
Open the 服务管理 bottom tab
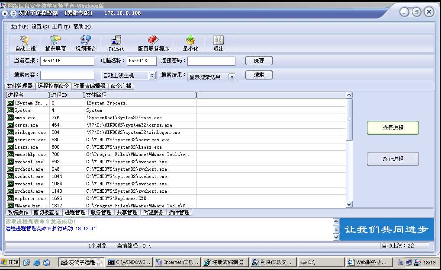pyautogui.click(x=101, y=213)
